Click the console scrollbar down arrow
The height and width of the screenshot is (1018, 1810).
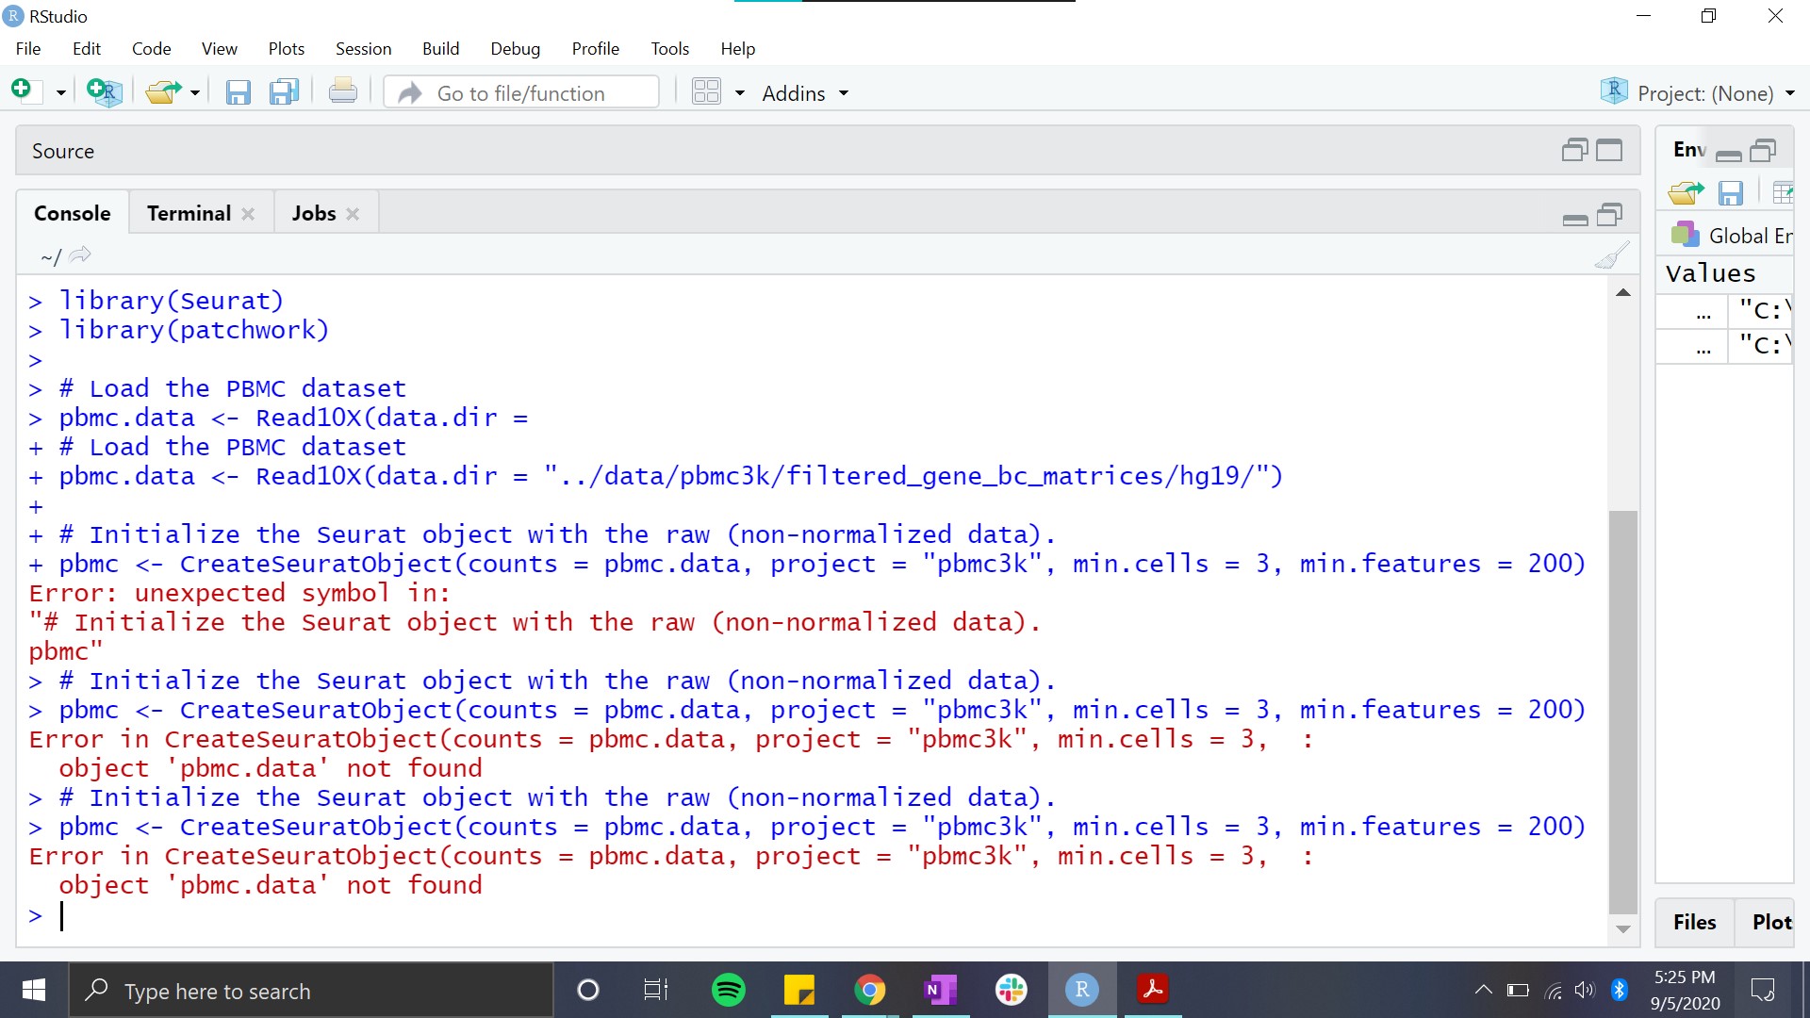1623,929
